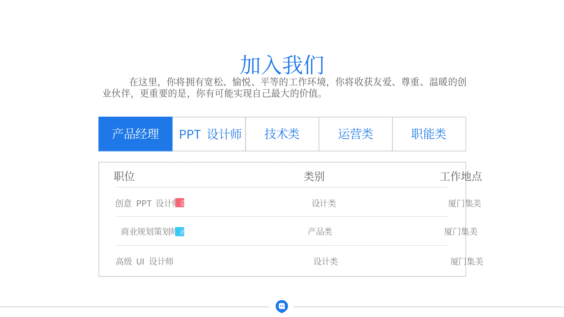564x317 pixels.
Task: Click the blue badge beside 商业规划策划师
Action: 180,232
